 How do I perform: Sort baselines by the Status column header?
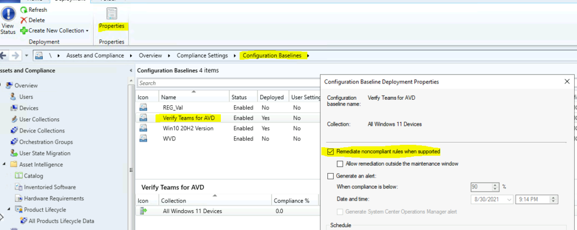point(243,98)
